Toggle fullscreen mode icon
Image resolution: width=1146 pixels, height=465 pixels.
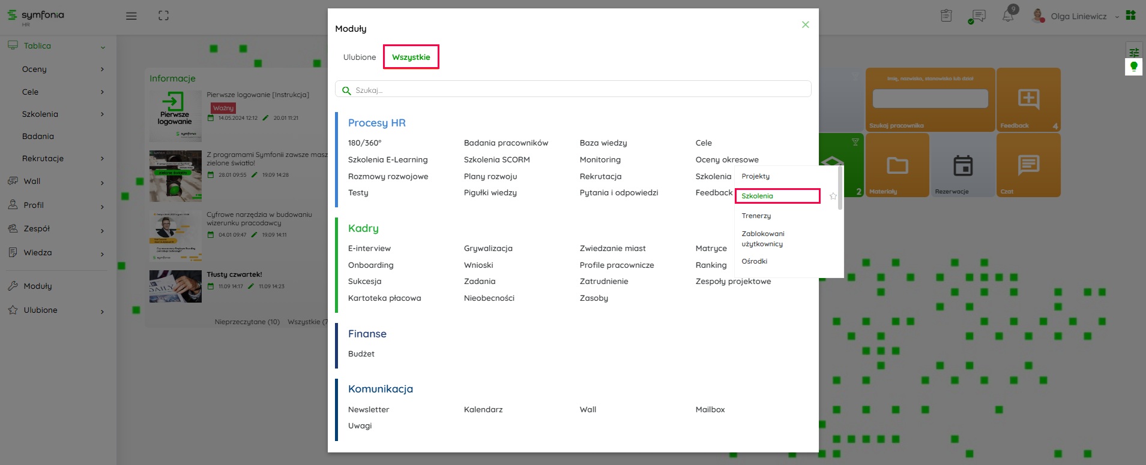coord(163,16)
